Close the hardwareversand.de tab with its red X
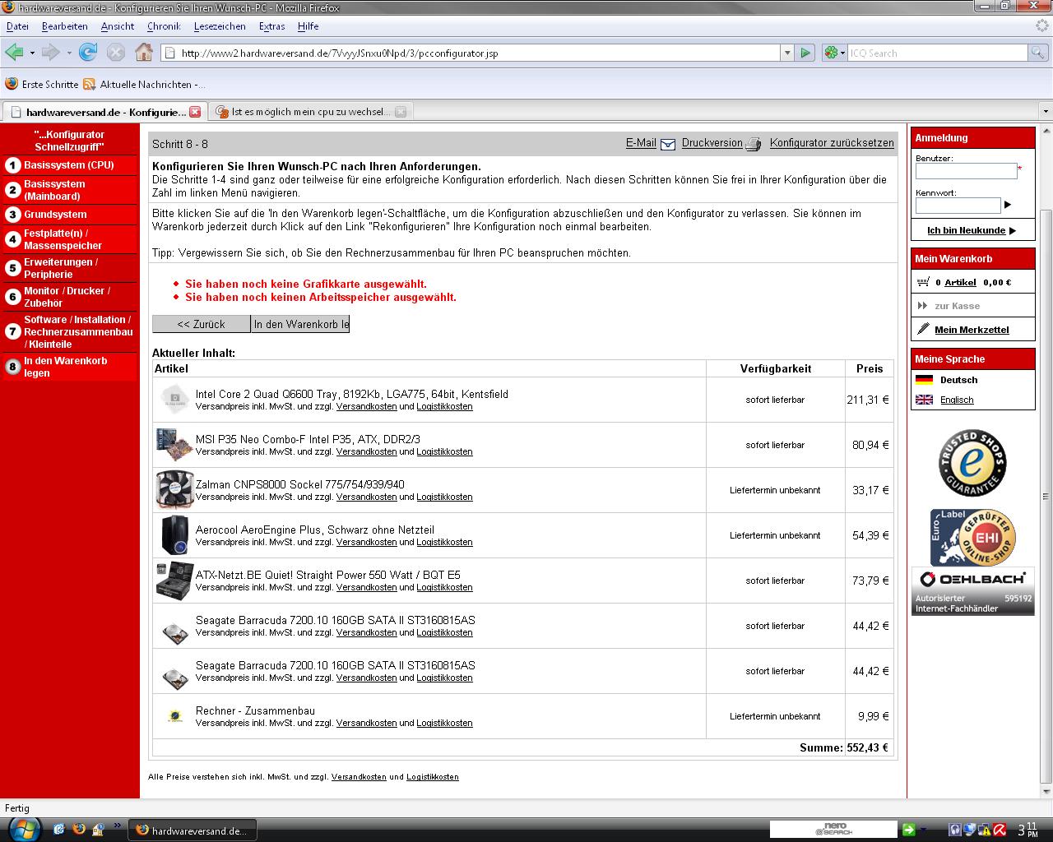 [195, 112]
